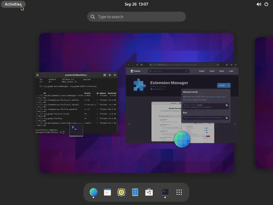This screenshot has height=205, width=273.
Task: Show next screenshot with right carousel arrow
Action: point(235,124)
